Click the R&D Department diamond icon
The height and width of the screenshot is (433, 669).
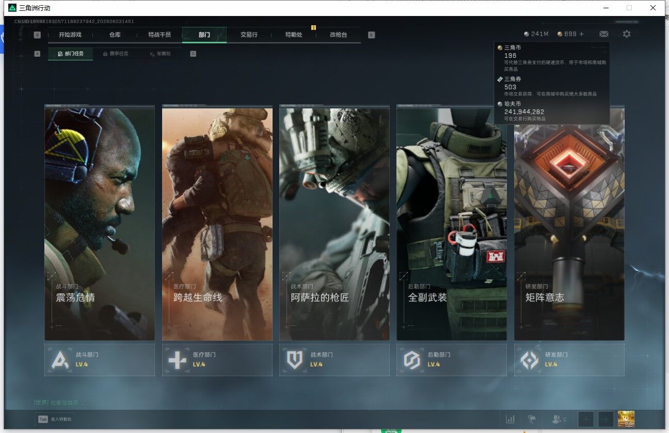coord(530,360)
